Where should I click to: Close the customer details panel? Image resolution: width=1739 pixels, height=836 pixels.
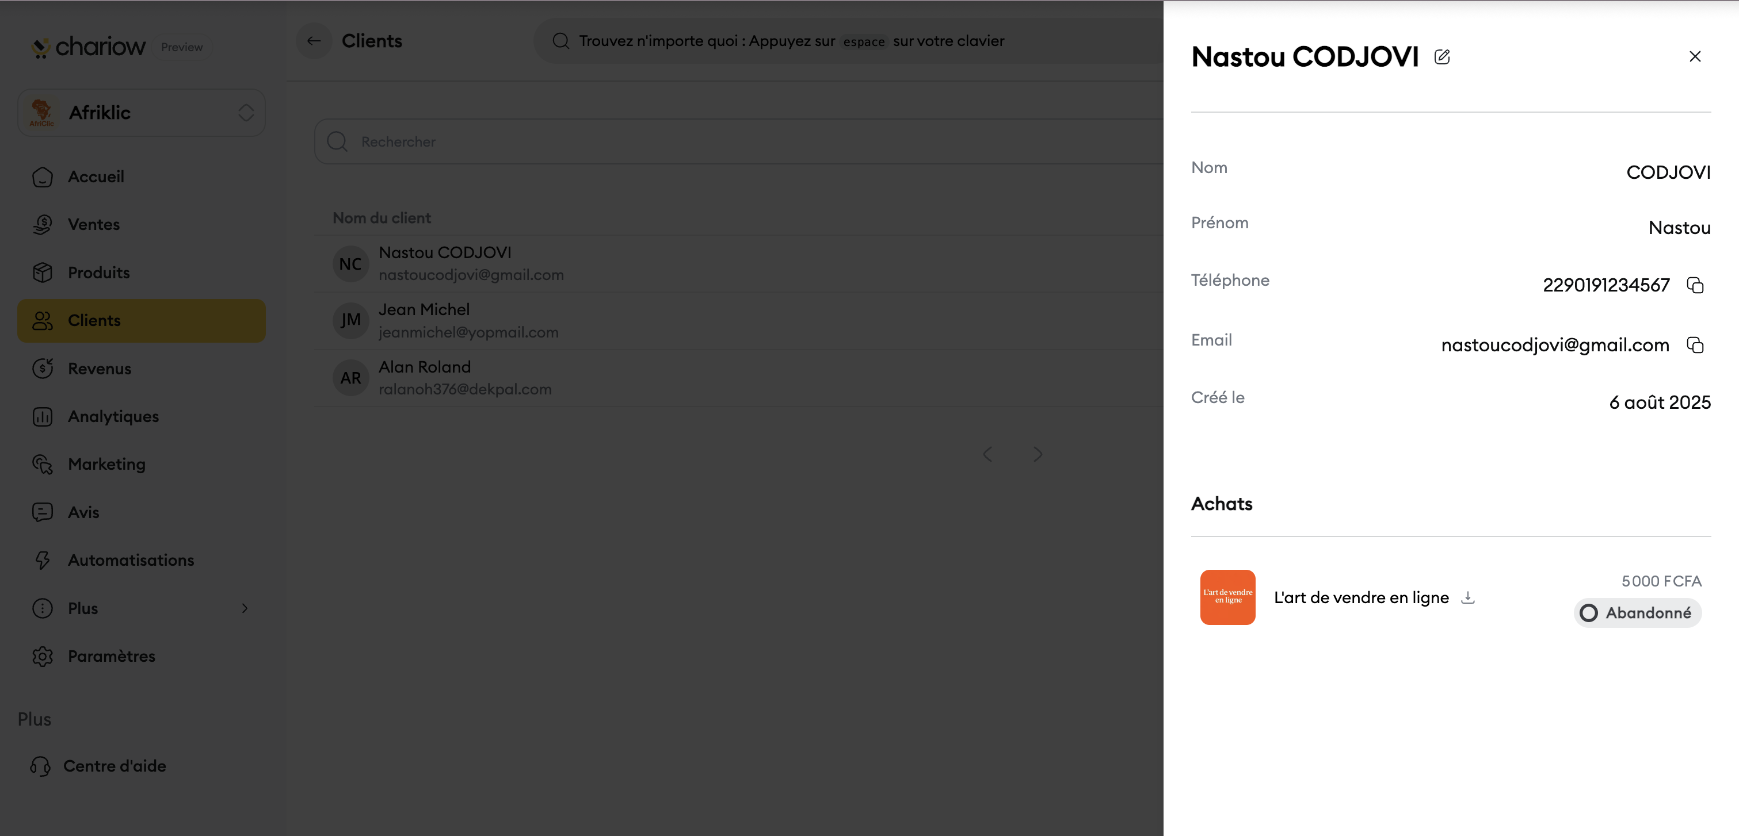pos(1695,57)
